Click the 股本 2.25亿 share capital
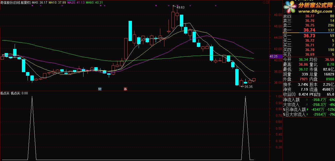This screenshot has width=335, height=161. click(x=322, y=84)
